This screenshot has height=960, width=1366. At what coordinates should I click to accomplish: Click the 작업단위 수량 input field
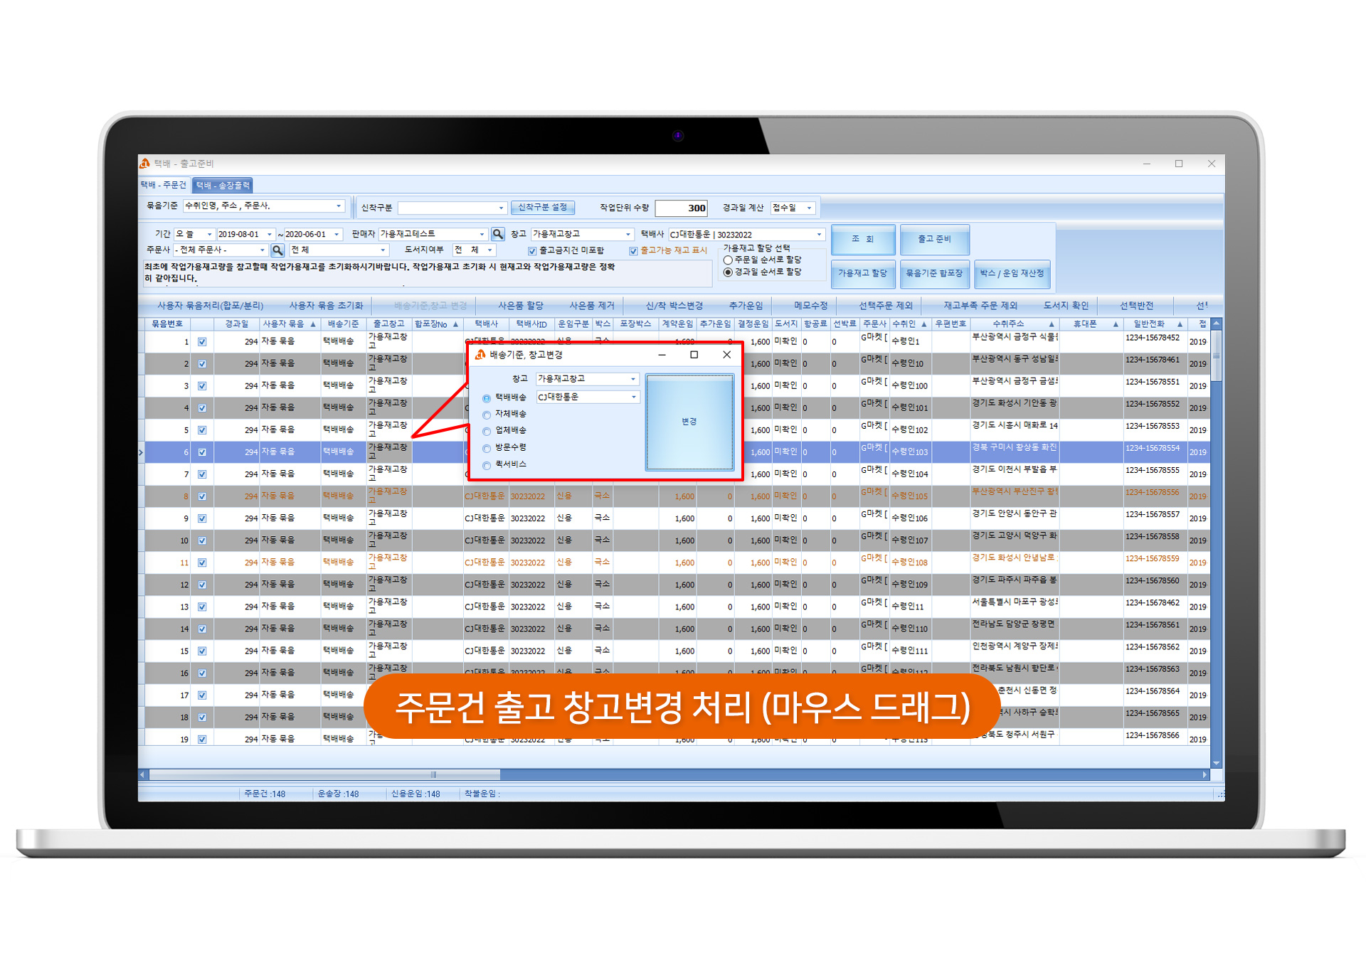coord(680,208)
